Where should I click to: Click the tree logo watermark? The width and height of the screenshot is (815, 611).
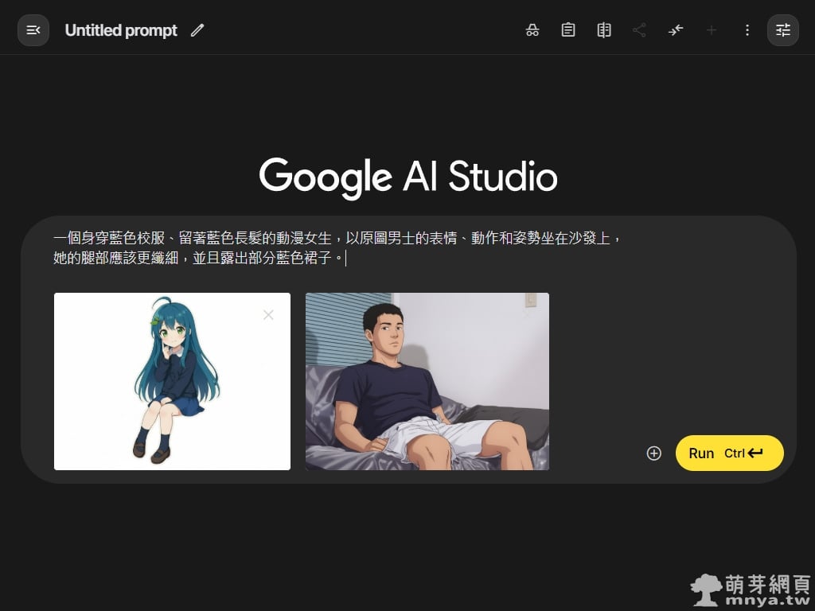(707, 590)
